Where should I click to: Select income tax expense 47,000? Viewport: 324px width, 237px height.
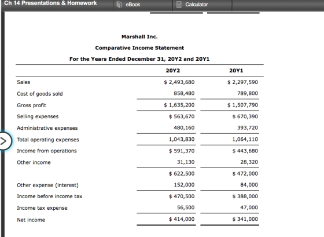click(x=249, y=207)
